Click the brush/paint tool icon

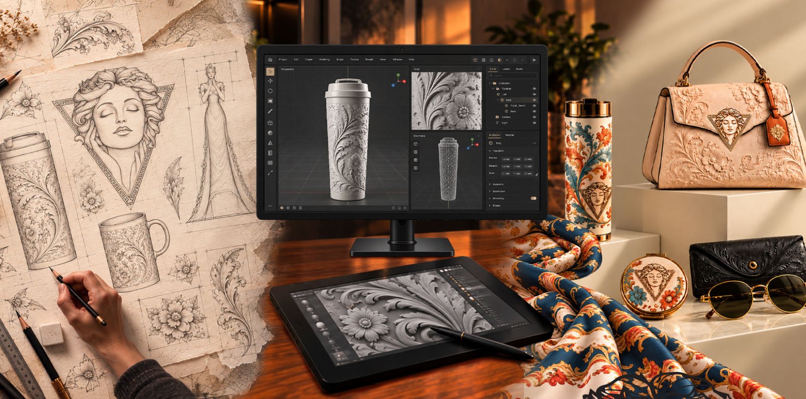[x=270, y=111]
